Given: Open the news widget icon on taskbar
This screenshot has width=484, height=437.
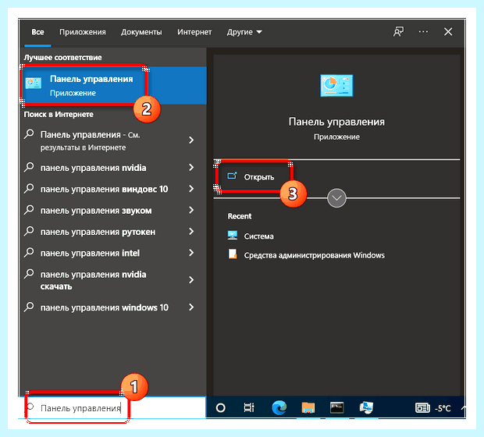Looking at the screenshot, I should point(422,408).
